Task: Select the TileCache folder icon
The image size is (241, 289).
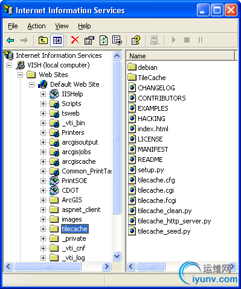Action: (x=132, y=77)
